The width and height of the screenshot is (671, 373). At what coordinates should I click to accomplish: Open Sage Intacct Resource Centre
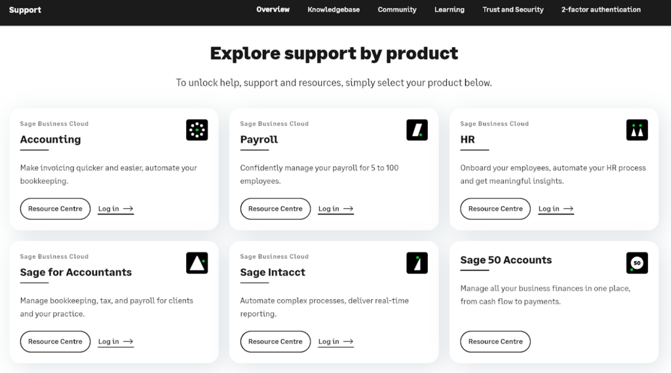[275, 342]
